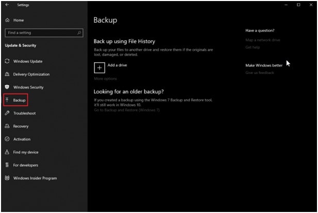Image resolution: width=318 pixels, height=213 pixels.
Task: Click the Delivery Optimization icon
Action: 7,74
